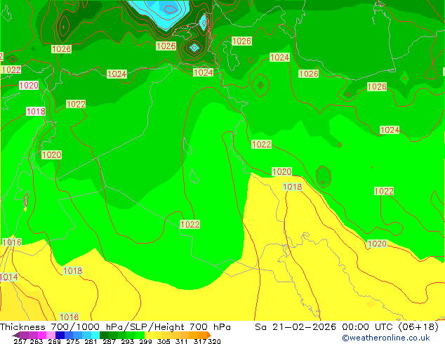Viewport: 445px width, 344px height.
Task: Click the legend value 293
Action: 128,341
